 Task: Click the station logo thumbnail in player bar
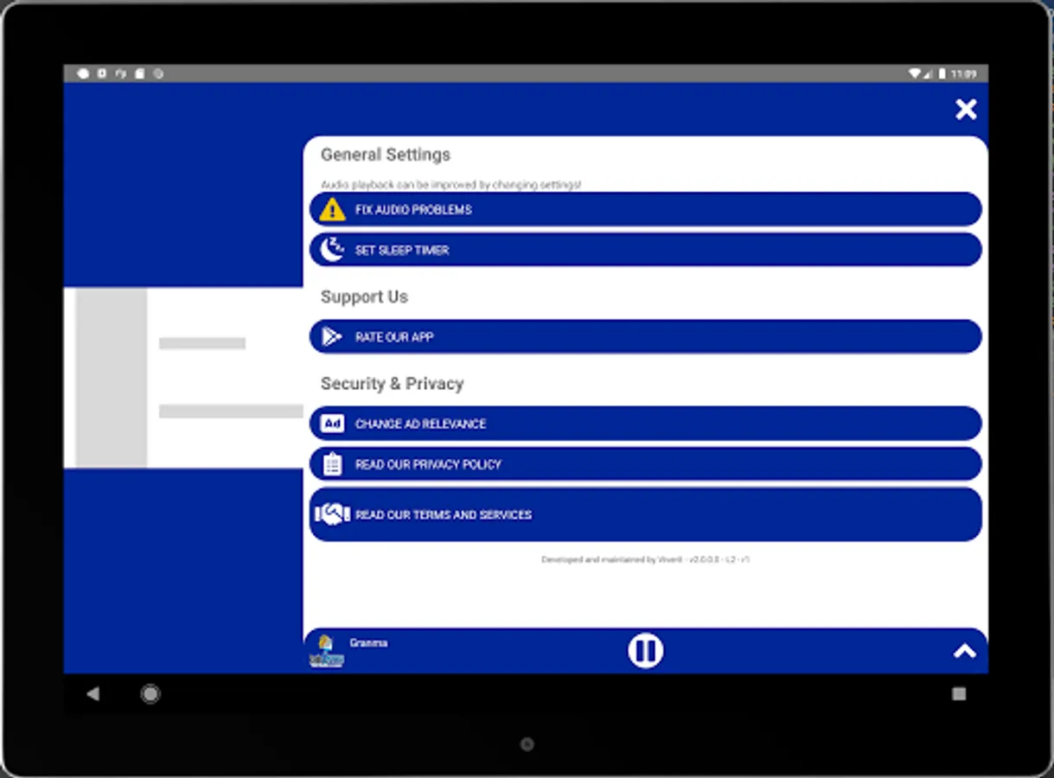327,652
